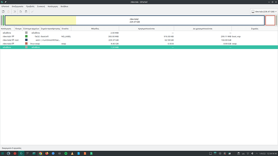Image resolution: width=278 pixels, height=156 pixels.
Task: Click the Ετικέτα column header
Action: tap(66, 29)
